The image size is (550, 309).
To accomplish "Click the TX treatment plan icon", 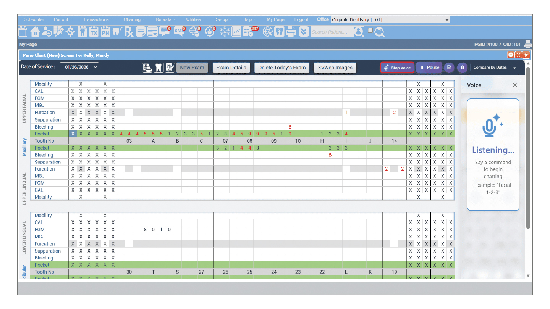I will pos(94,32).
